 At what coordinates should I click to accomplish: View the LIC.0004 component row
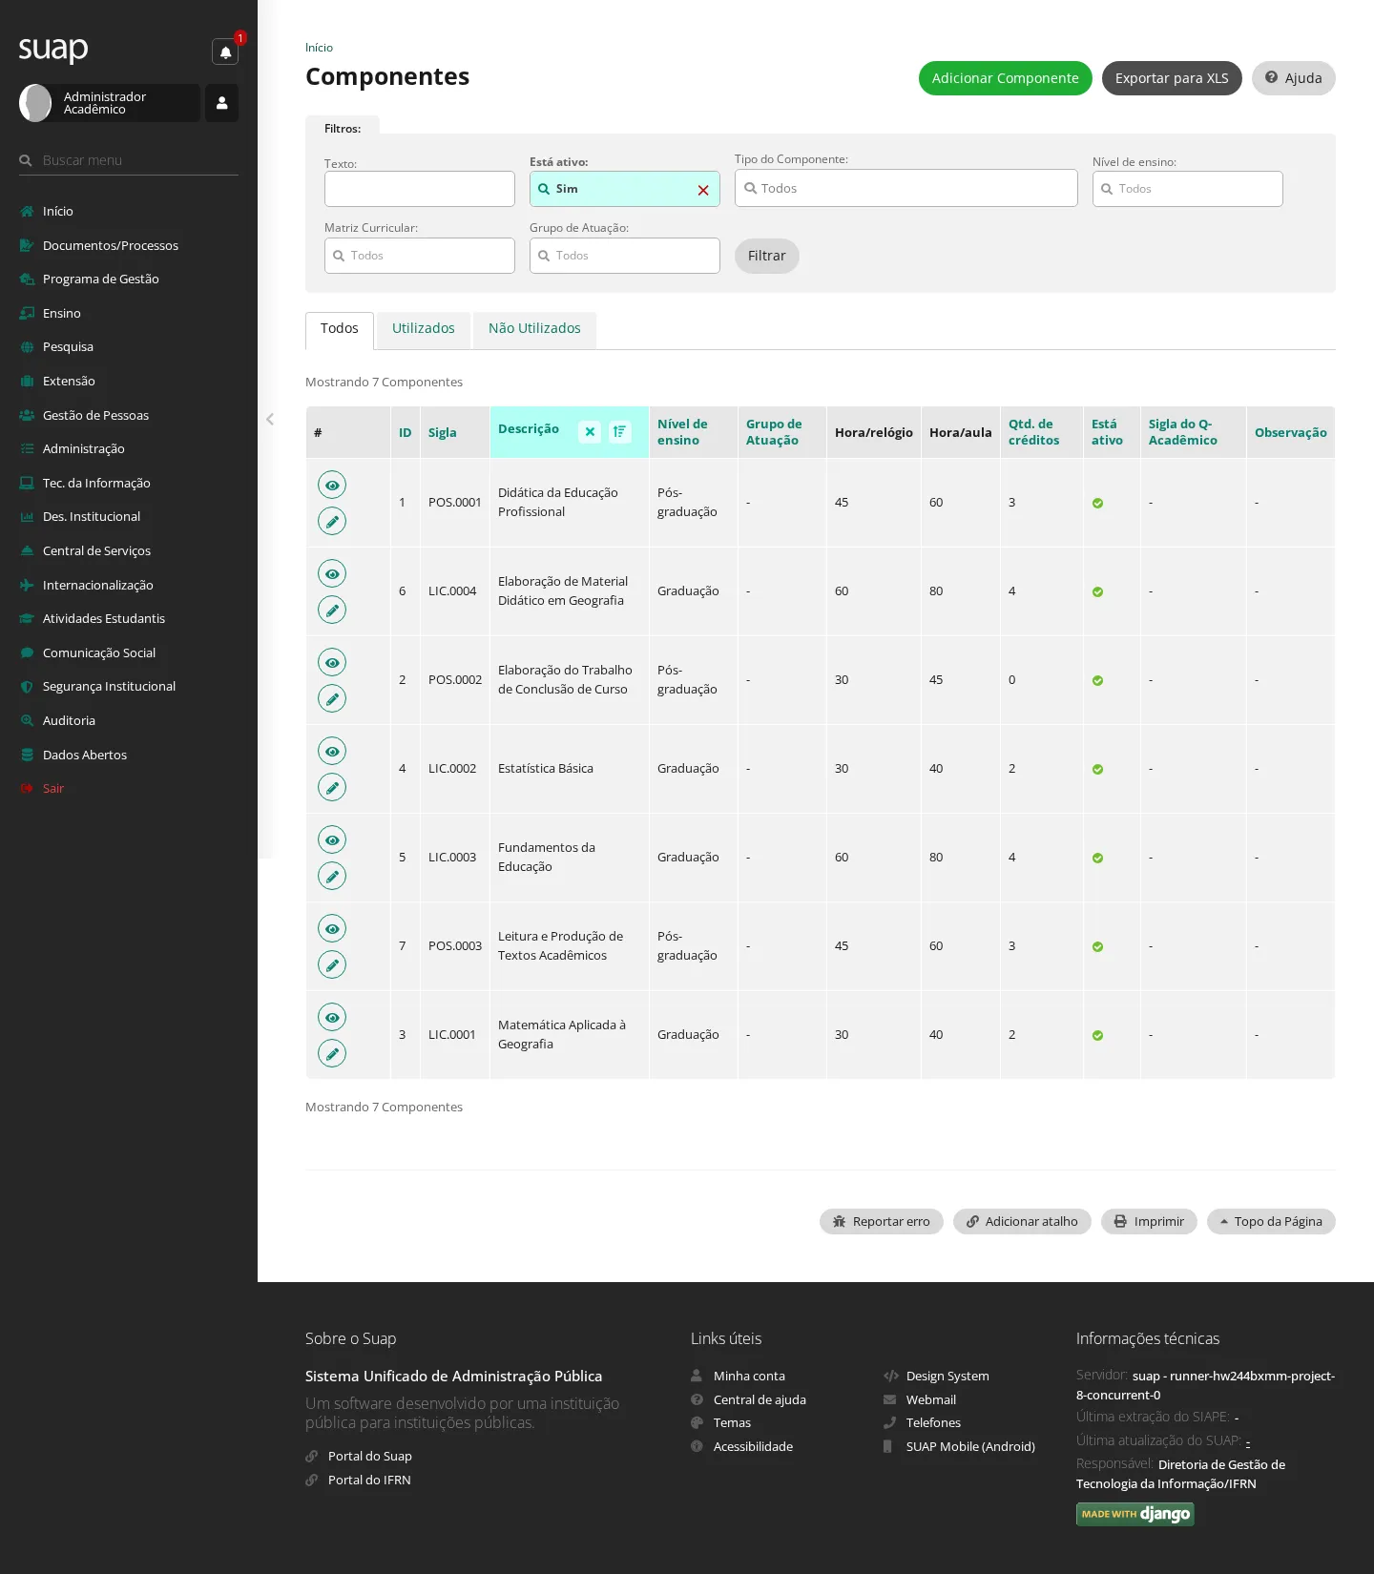tap(332, 573)
